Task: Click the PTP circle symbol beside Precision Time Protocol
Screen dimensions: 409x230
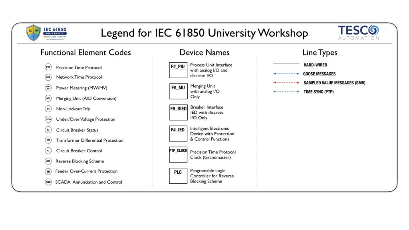Action: (x=48, y=67)
